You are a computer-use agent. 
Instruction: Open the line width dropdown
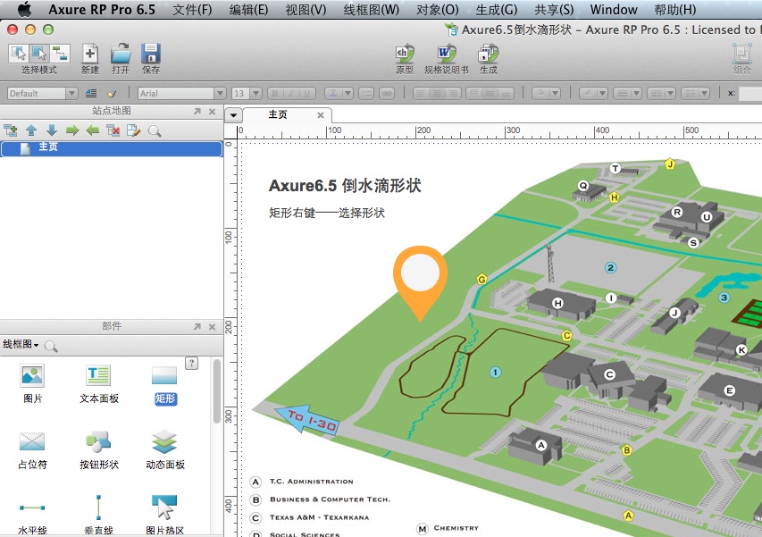tap(627, 93)
